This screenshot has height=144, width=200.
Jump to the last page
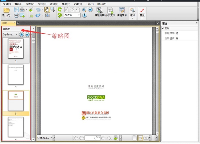pyautogui.click(x=109, y=138)
